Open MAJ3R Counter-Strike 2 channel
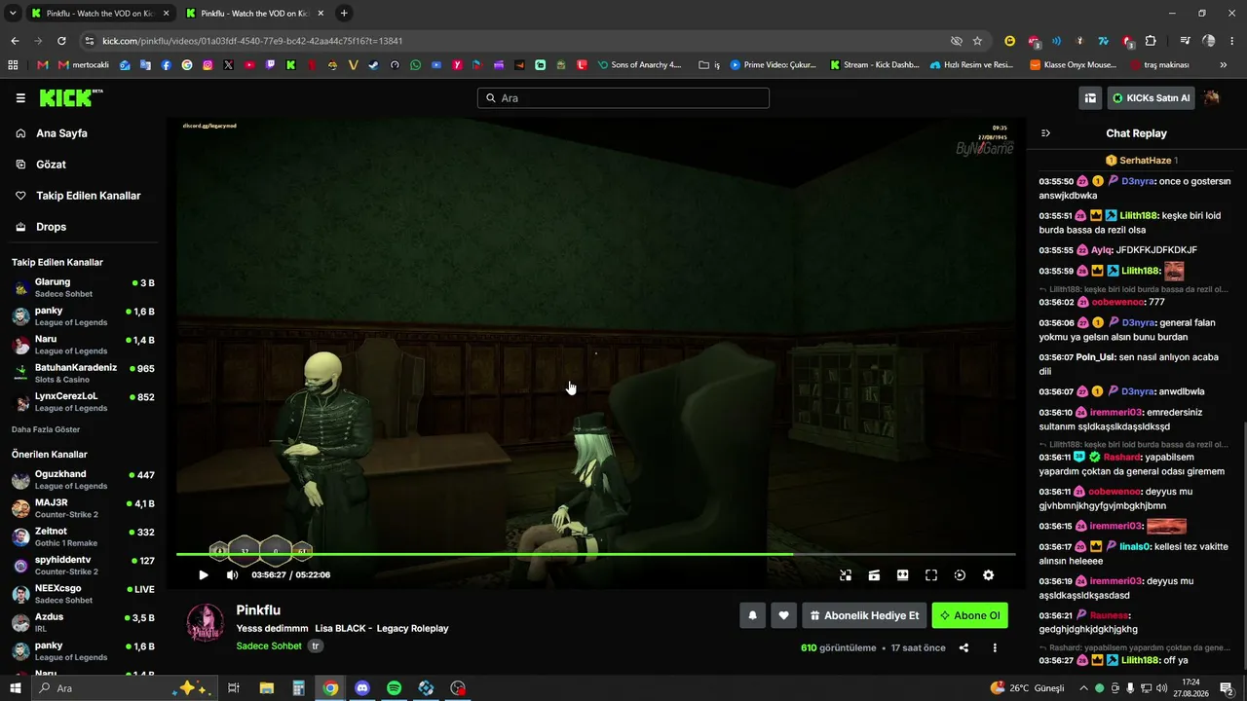The image size is (1247, 701). [84, 508]
